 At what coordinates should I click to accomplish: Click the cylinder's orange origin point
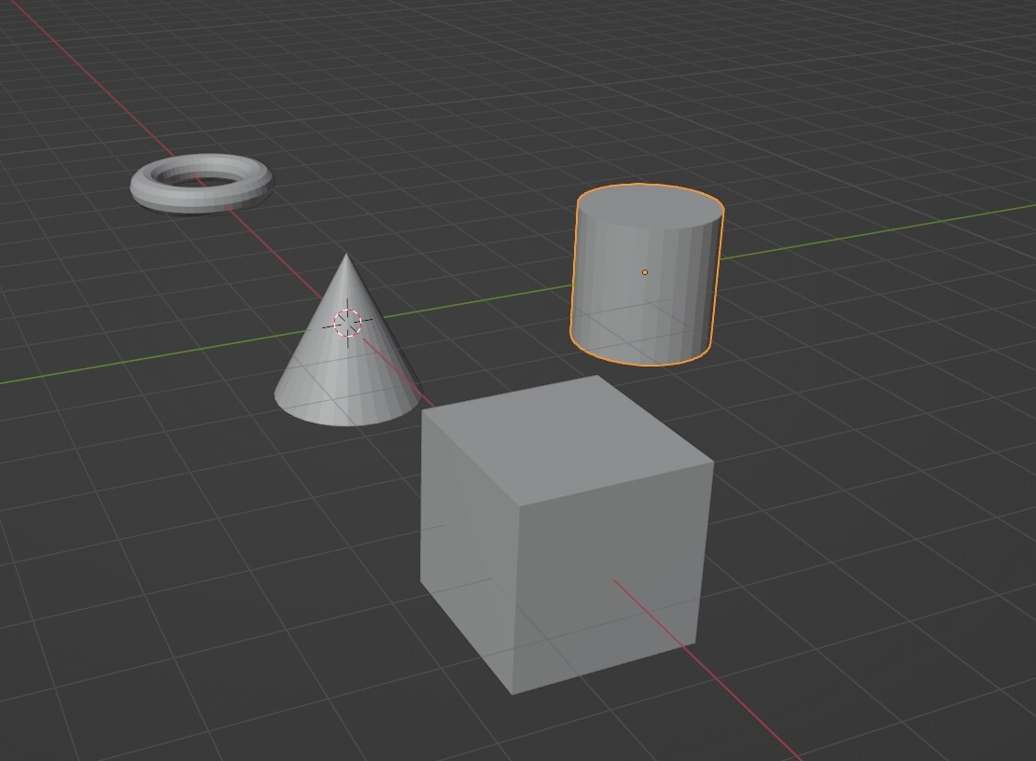(645, 271)
